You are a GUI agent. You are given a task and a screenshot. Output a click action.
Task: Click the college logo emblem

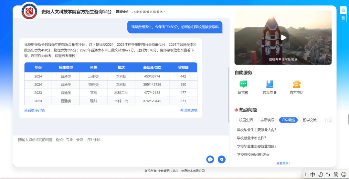point(29,12)
